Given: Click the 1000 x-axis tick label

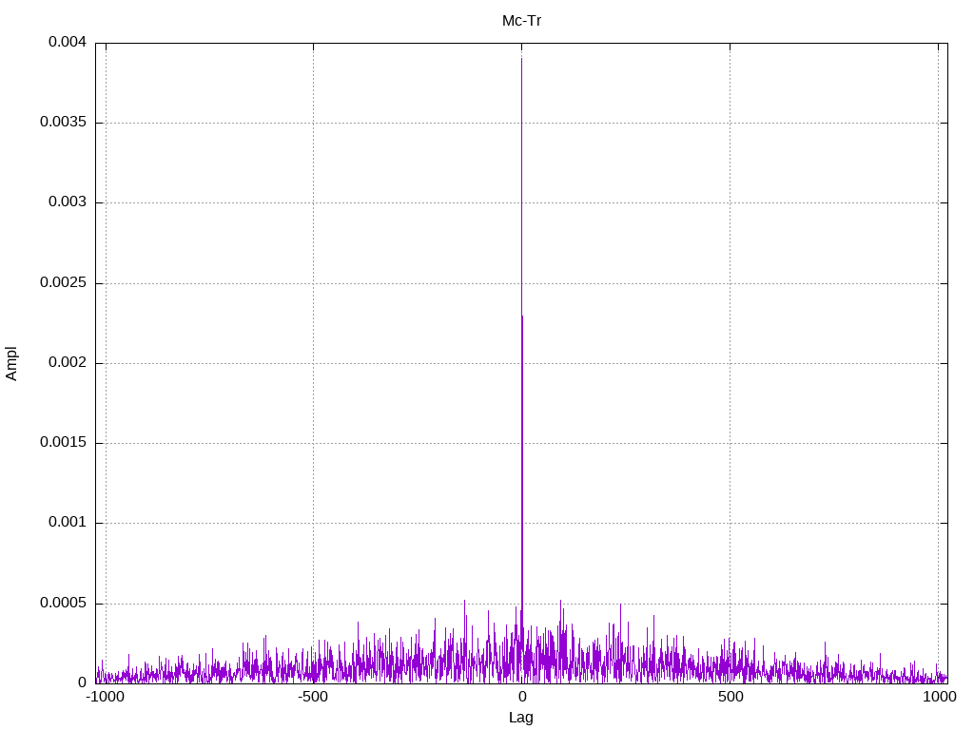Looking at the screenshot, I should coord(938,697).
